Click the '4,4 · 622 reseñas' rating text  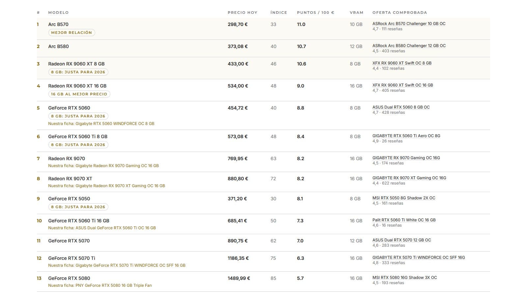pos(389,183)
